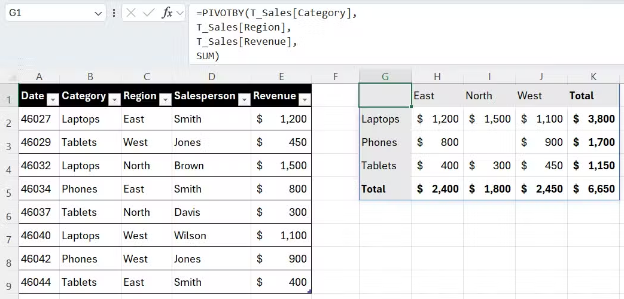Click the North total $ 1,800 cell
This screenshot has height=299, width=624.
(489, 189)
